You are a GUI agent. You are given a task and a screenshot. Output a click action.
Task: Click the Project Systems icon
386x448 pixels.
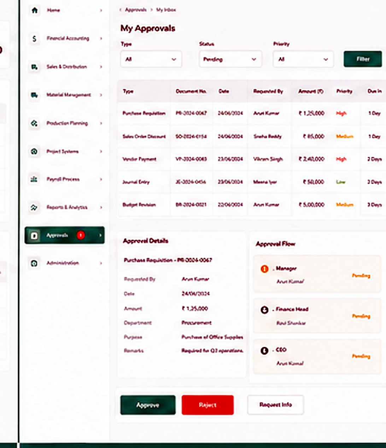[34, 151]
